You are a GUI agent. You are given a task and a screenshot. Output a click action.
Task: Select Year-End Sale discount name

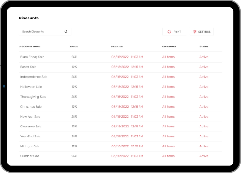30,137
